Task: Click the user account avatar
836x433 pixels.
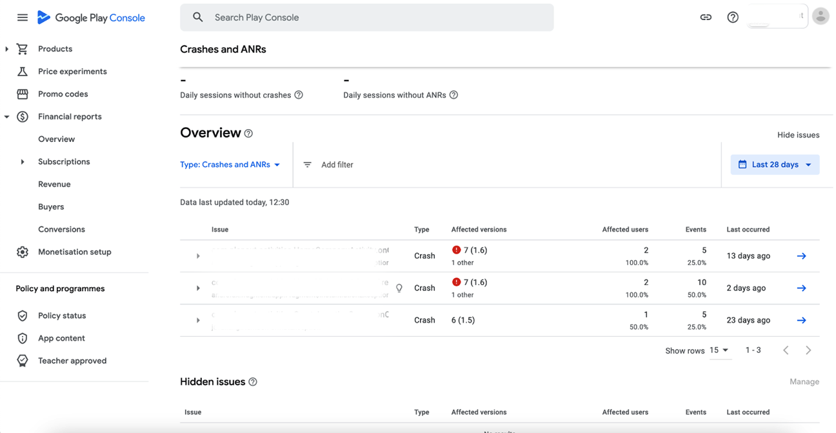Action: pyautogui.click(x=820, y=17)
